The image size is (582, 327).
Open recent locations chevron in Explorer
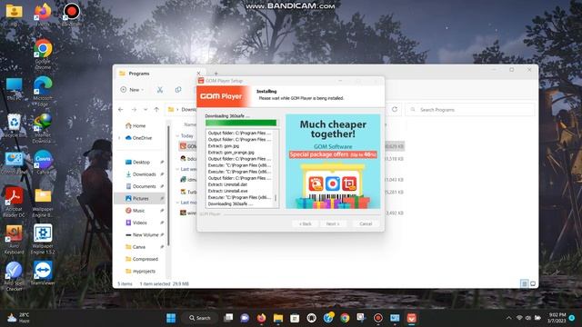[x=145, y=109]
